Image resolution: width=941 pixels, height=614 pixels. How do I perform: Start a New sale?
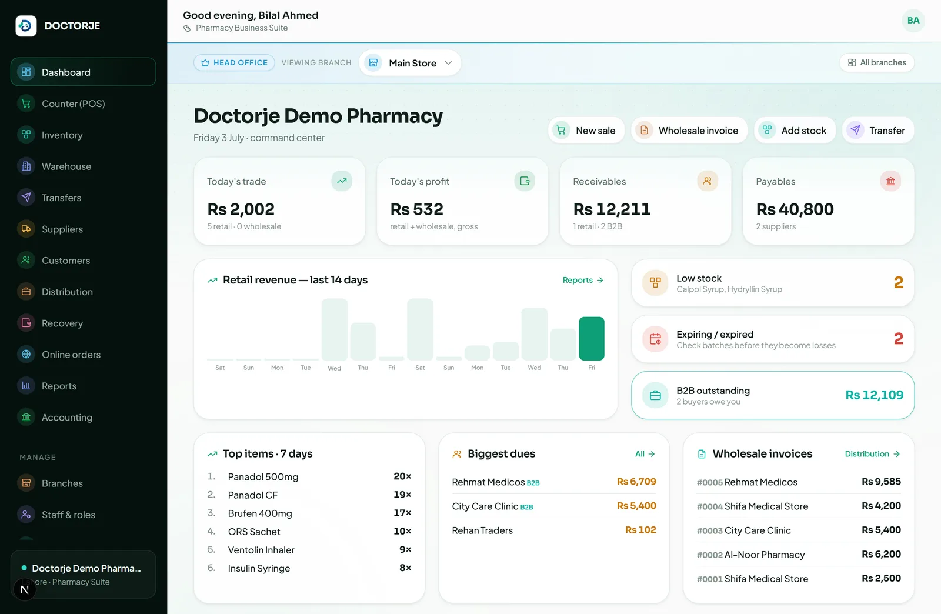pyautogui.click(x=586, y=130)
